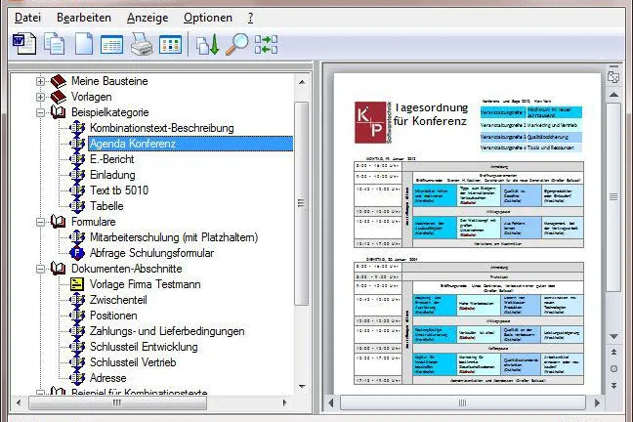This screenshot has width=633, height=422.
Task: Select Mitarbeiterschulung (mit Platzhaltern) entry
Action: [174, 237]
